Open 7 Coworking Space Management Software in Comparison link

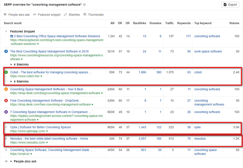[50, 112]
